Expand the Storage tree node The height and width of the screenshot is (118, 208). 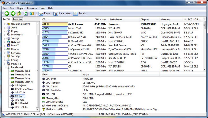5,38
